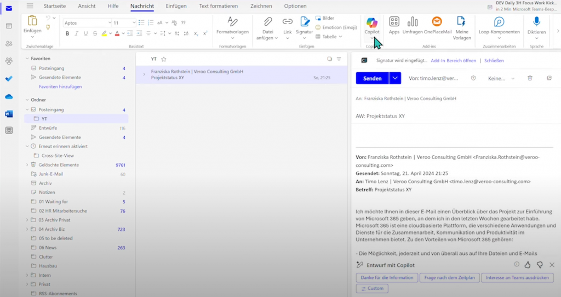This screenshot has height=297, width=561.
Task: Mark YT folder as favorite star
Action: pos(164,59)
